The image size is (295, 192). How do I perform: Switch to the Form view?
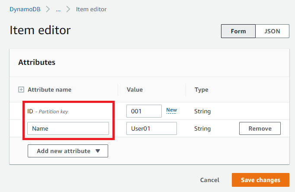coord(238,31)
